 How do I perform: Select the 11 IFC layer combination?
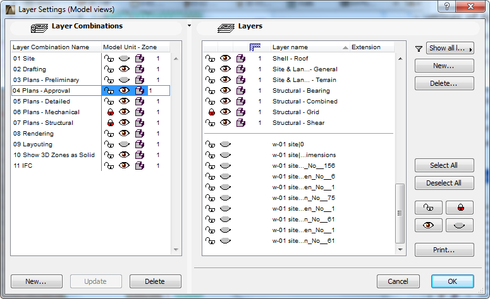(x=23, y=165)
